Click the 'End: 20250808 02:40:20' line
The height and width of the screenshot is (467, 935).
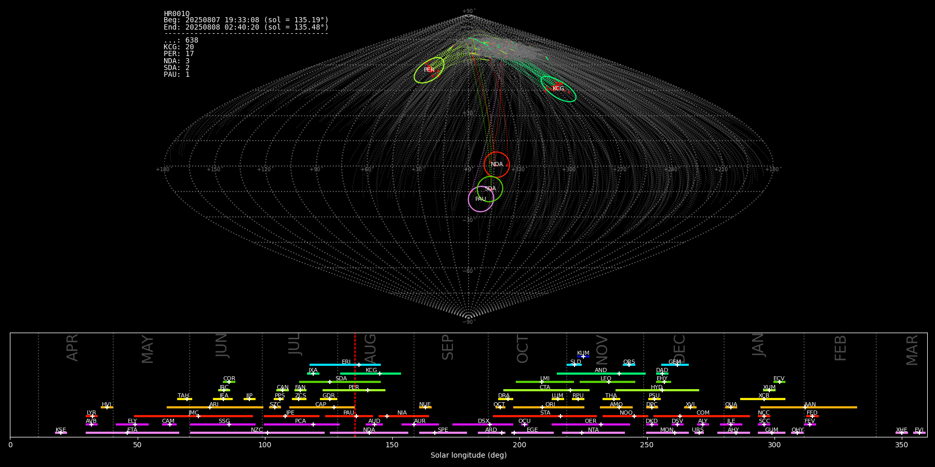click(x=246, y=27)
